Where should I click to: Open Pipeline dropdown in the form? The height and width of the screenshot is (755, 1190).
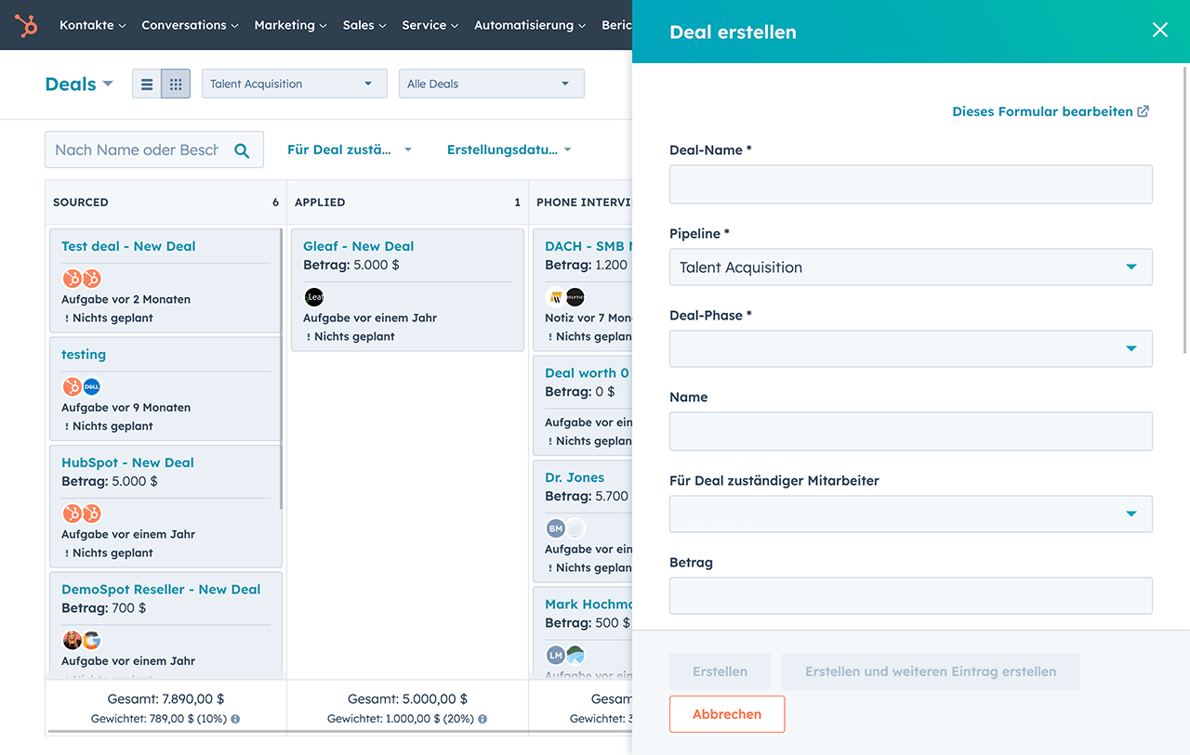(910, 267)
